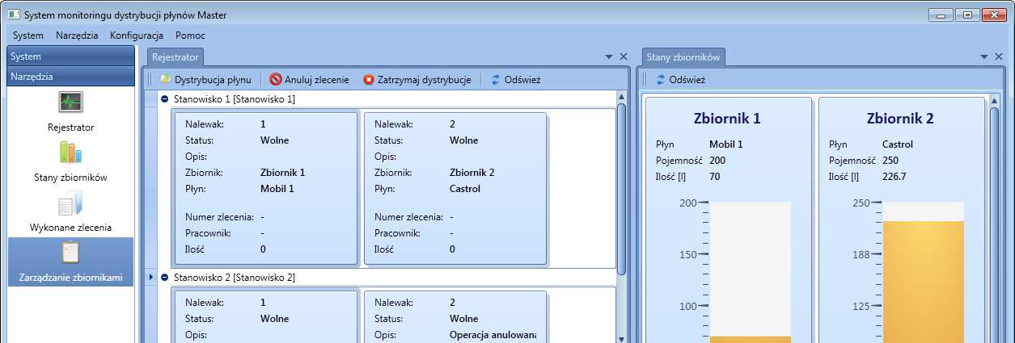Click the '150' scale mark on Zbiornik 1
Image resolution: width=1015 pixels, height=343 pixels.
tap(687, 254)
